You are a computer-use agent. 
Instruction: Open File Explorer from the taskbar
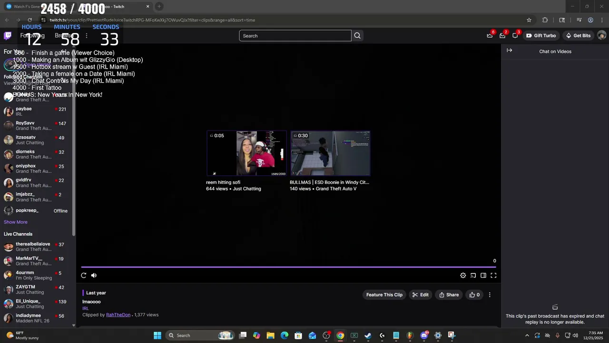pyautogui.click(x=270, y=335)
